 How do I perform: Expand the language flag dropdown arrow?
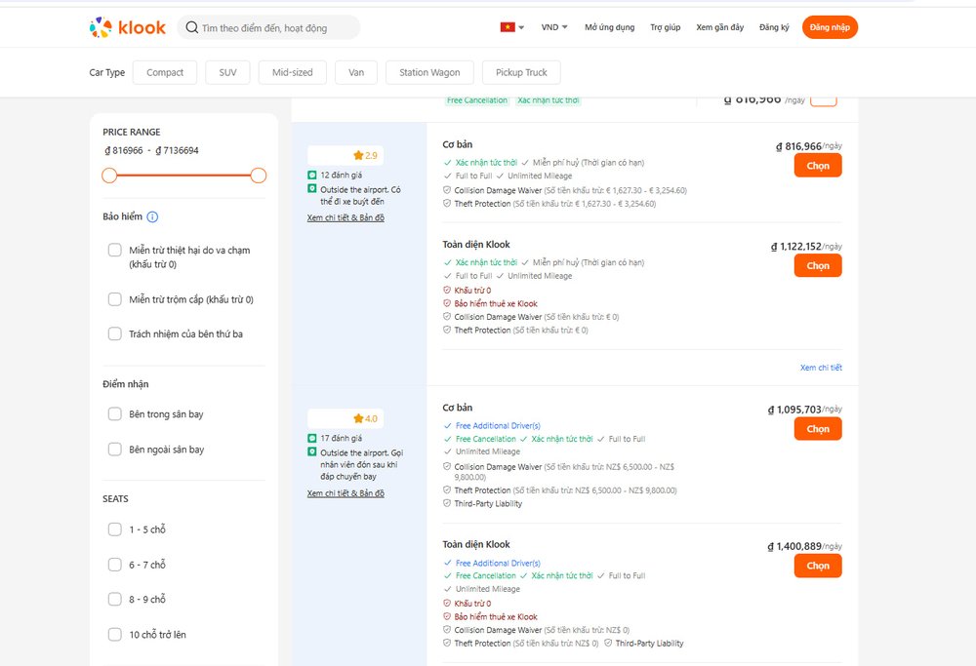coord(522,28)
